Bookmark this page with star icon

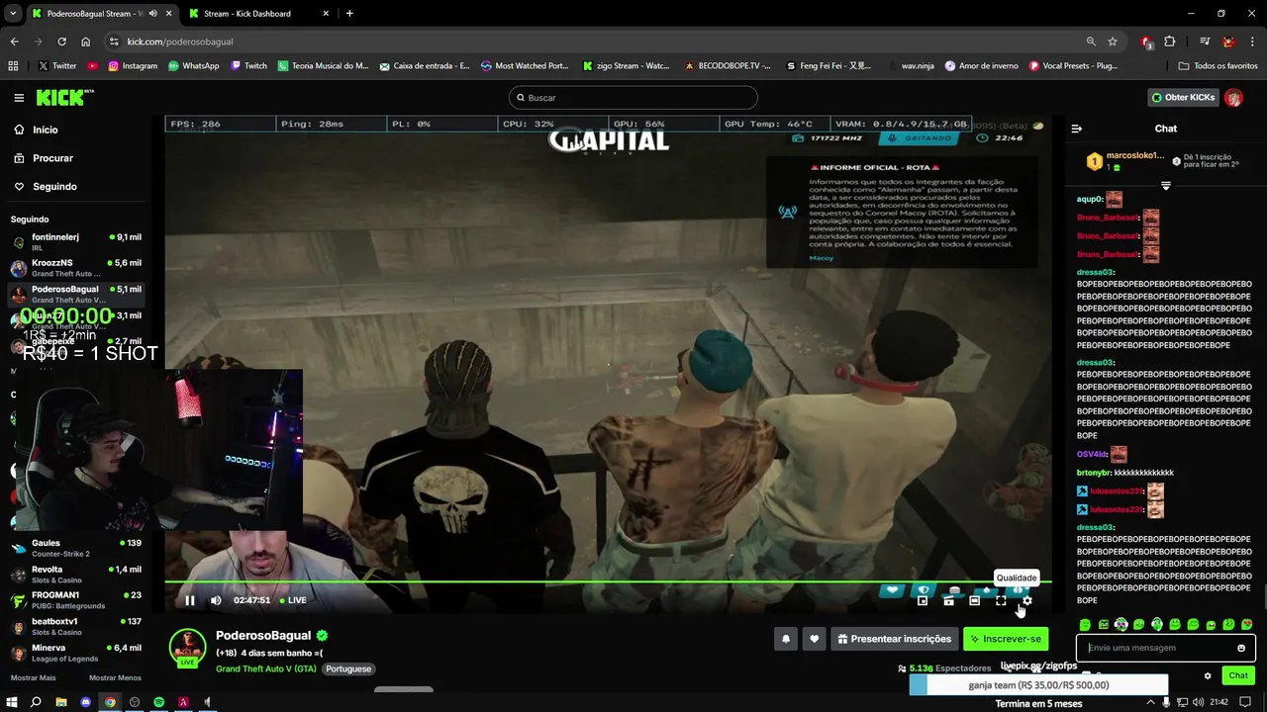1113,42
